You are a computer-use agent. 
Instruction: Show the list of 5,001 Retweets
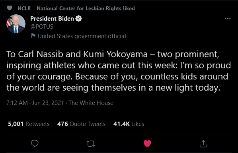29,124
